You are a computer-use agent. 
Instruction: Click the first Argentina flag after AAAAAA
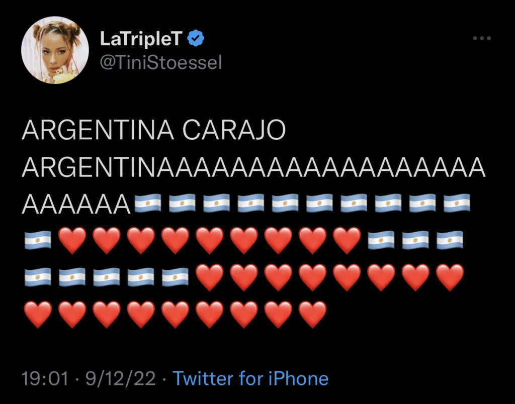[x=148, y=203]
